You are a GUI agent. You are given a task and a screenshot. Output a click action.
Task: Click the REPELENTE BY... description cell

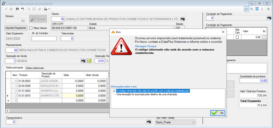(x=51, y=86)
